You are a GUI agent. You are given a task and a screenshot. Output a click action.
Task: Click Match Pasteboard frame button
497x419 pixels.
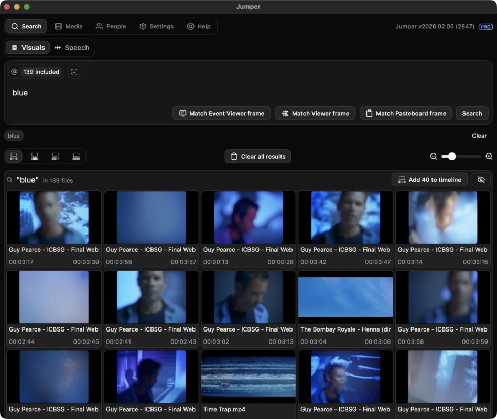406,113
